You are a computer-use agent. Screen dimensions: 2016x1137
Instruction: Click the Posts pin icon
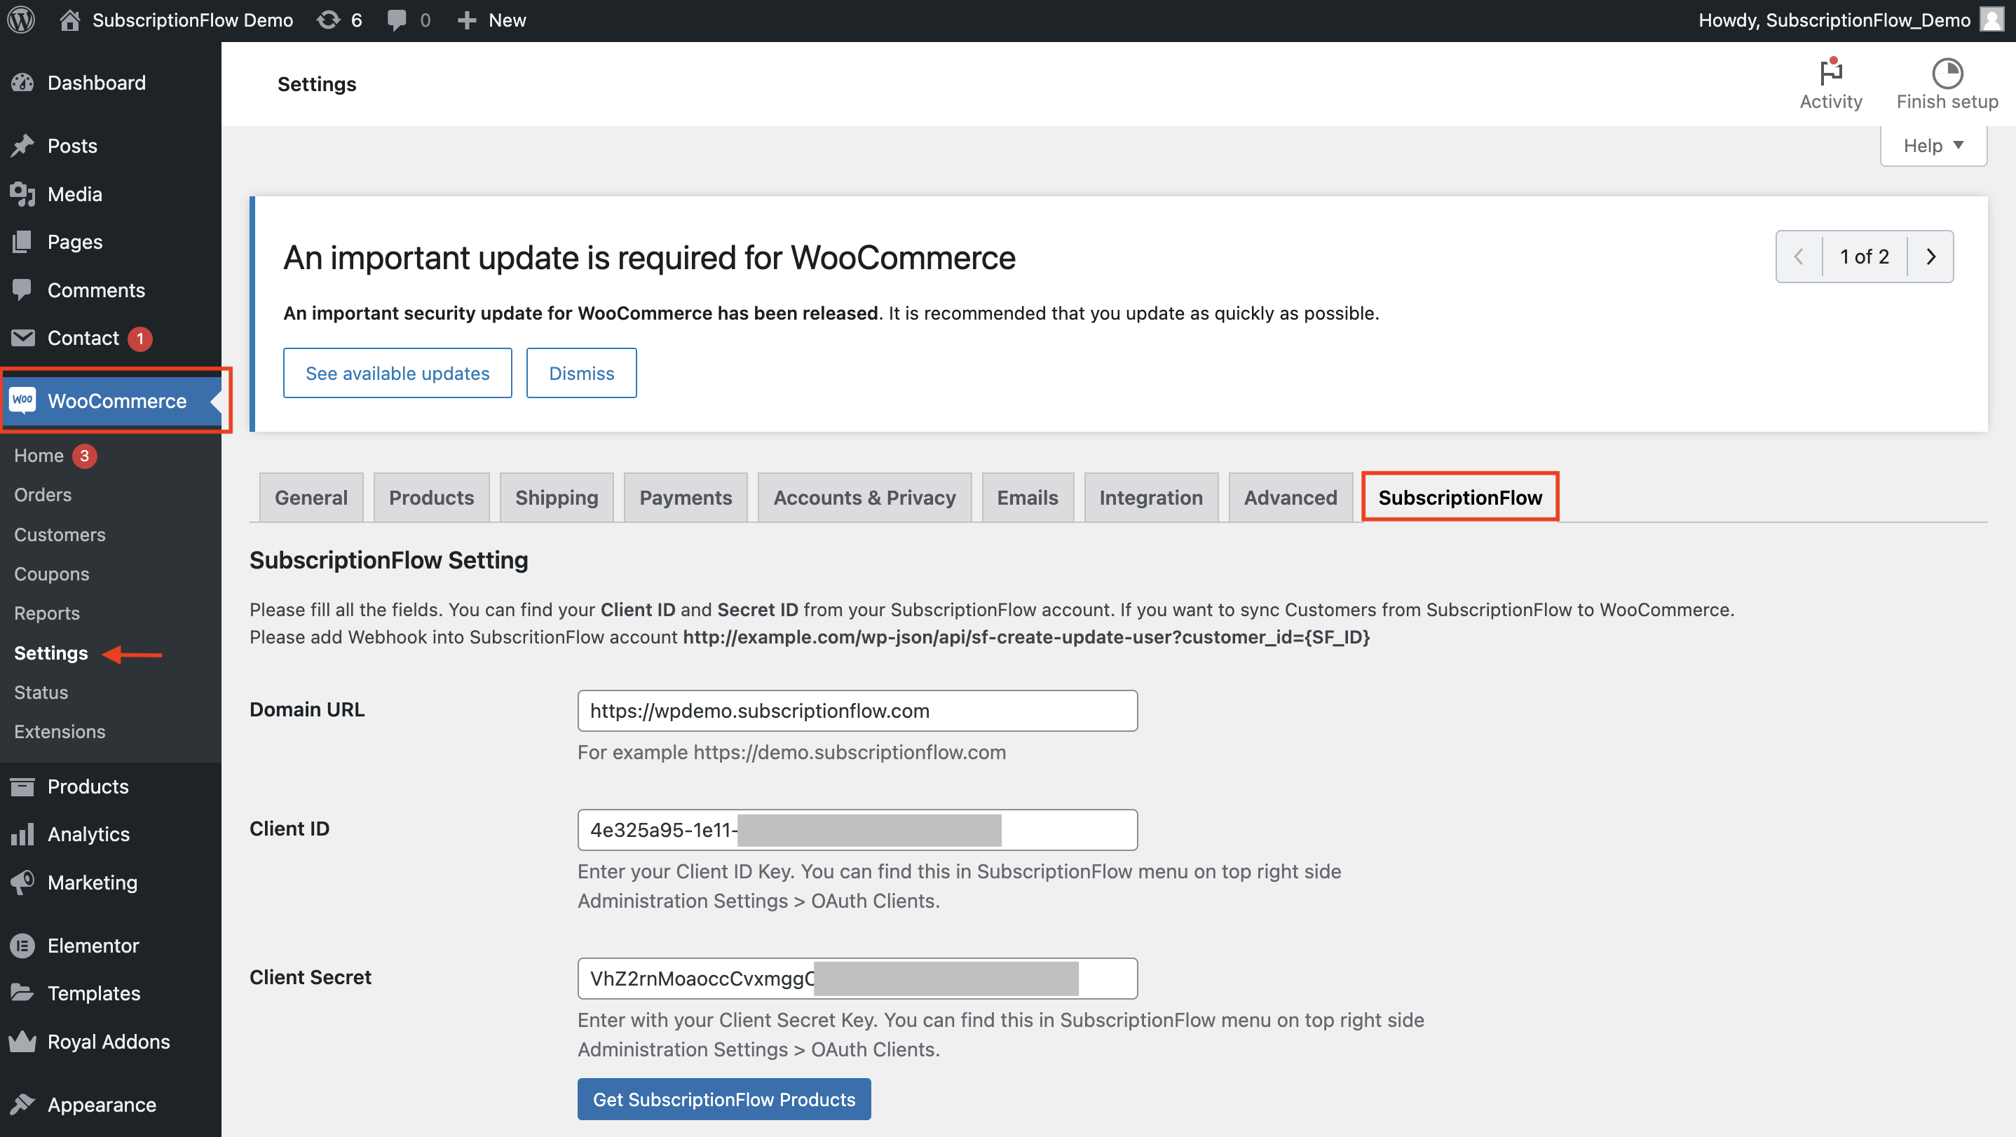point(22,146)
